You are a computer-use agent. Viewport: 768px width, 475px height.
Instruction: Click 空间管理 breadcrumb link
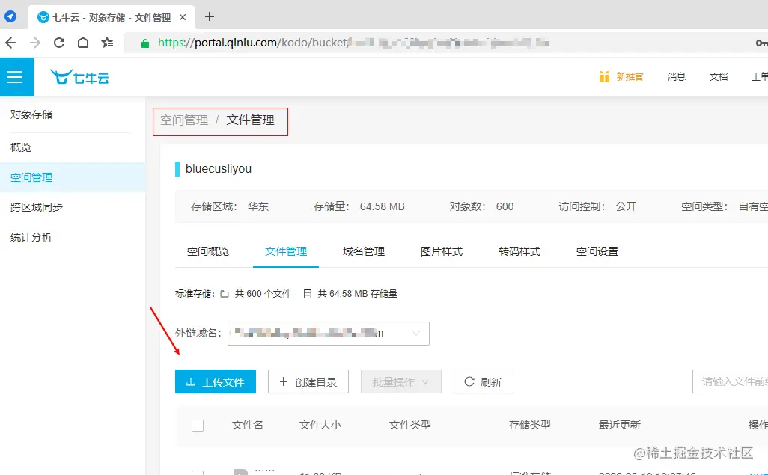(x=184, y=120)
